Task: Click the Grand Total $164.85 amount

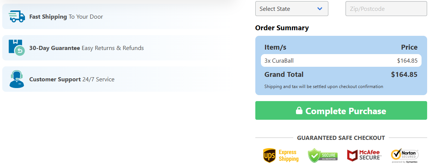Action: pos(404,75)
